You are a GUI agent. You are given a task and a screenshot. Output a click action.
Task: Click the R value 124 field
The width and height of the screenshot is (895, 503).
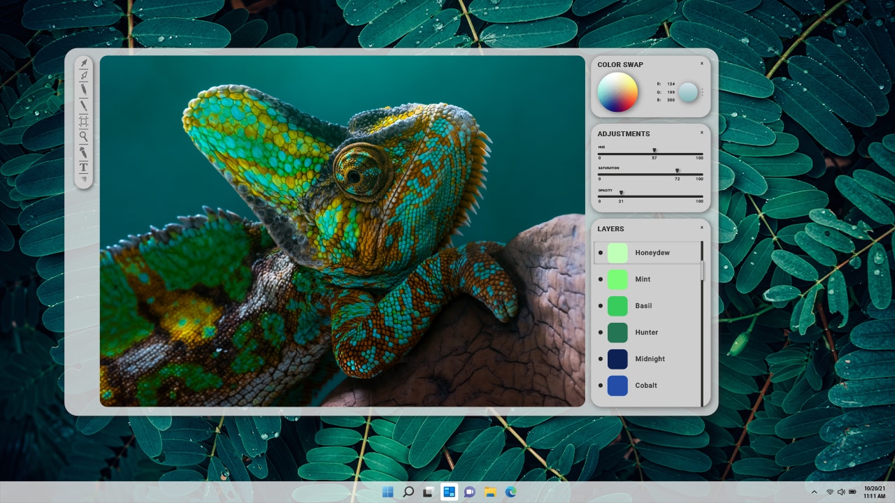point(671,84)
